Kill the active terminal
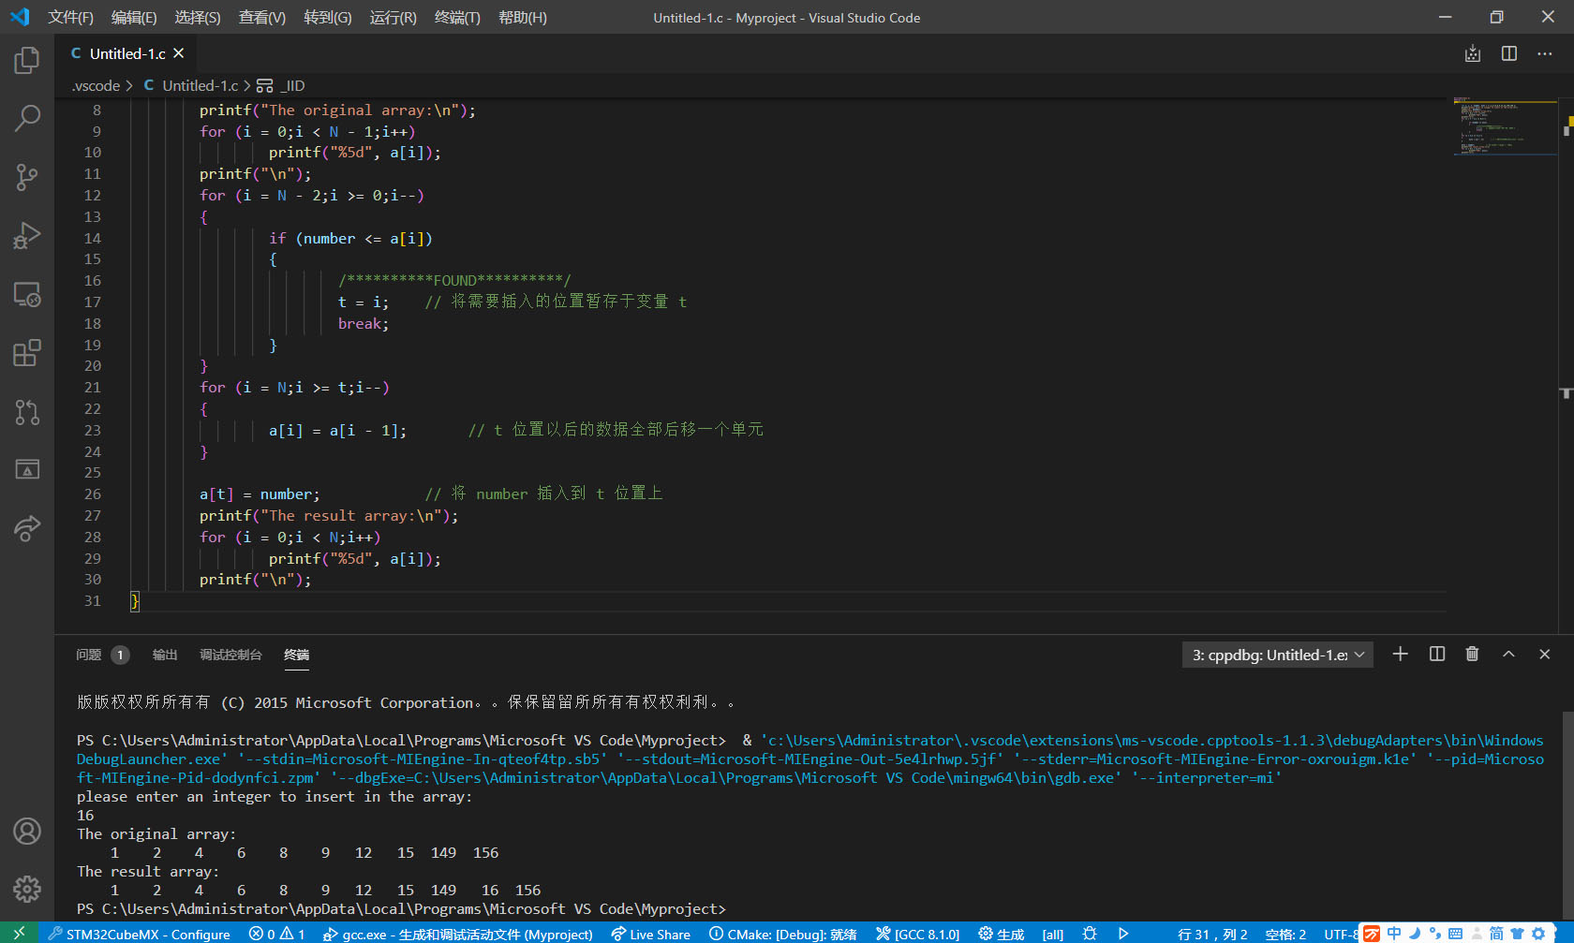 point(1473,654)
